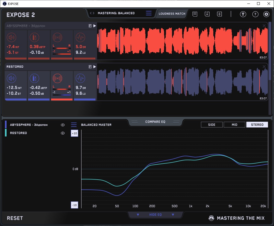Click the ABYSSPHERE stereo phase icon
Image resolution: width=274 pixels, height=226 pixels.
57,37
